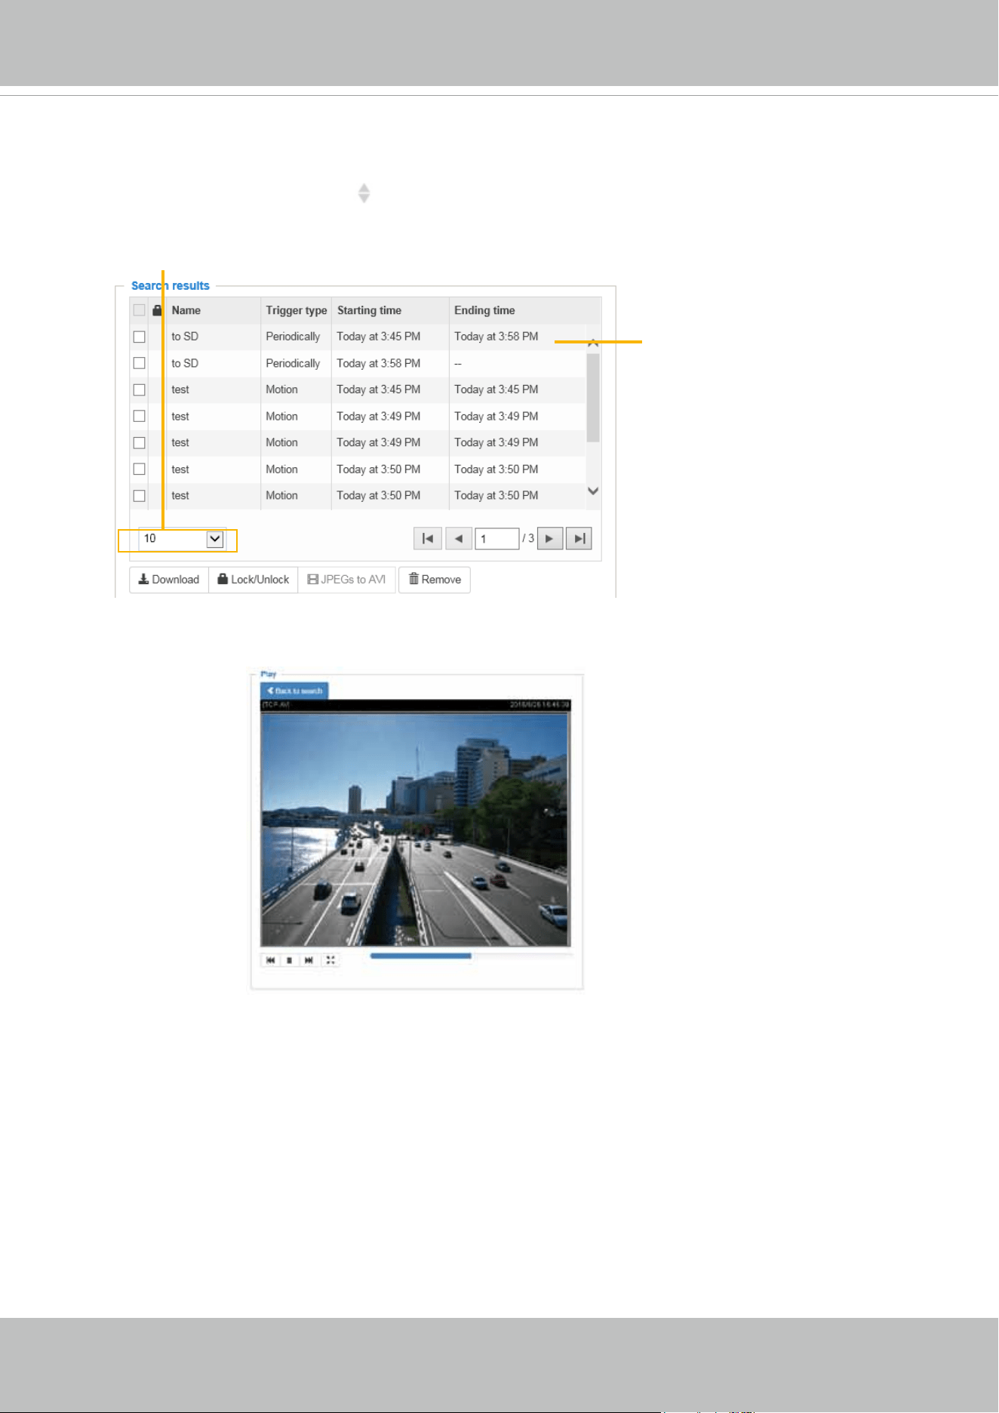Go to next results page

click(550, 539)
